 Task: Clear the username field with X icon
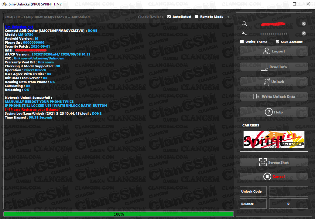point(304,24)
